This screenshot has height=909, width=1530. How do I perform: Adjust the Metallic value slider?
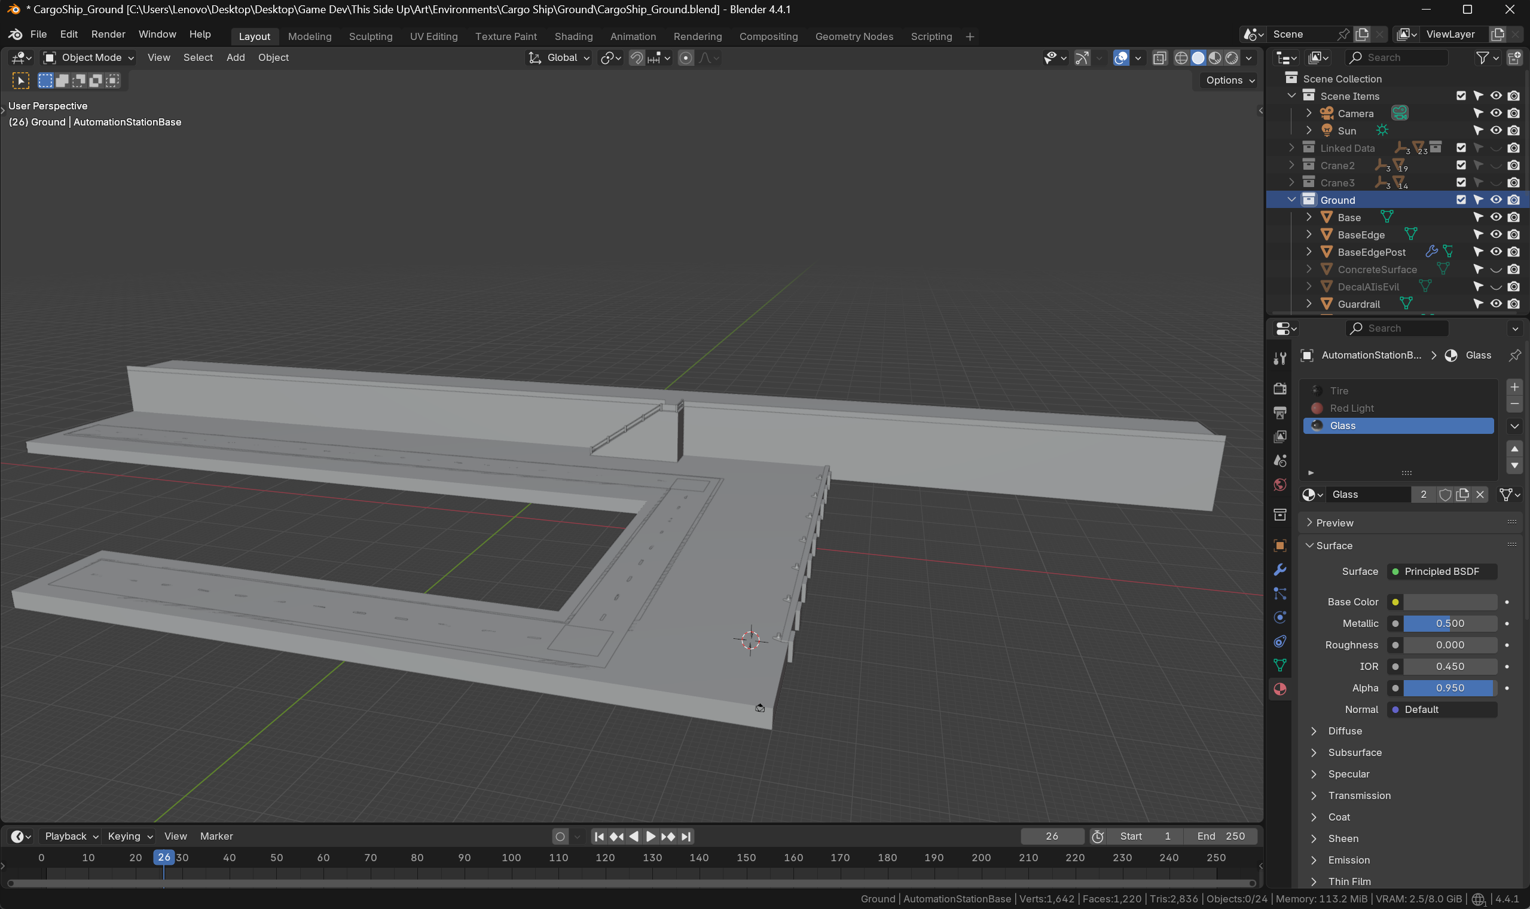coord(1449,623)
